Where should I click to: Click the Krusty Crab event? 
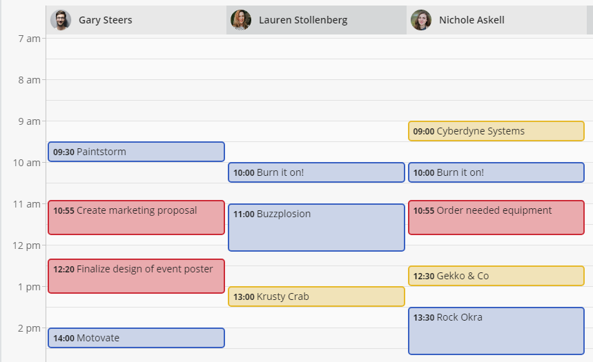coord(316,296)
